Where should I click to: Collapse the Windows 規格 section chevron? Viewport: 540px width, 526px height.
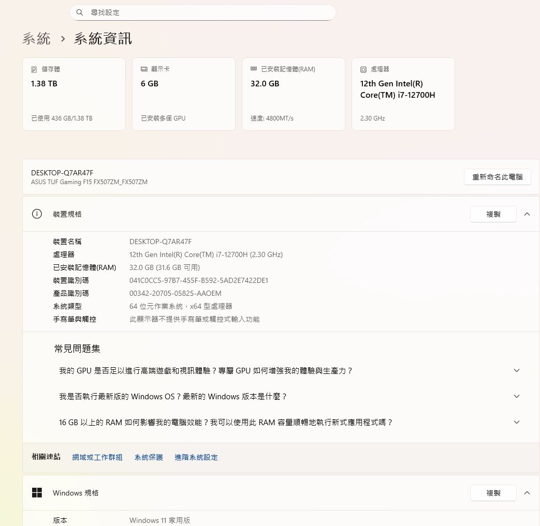point(527,493)
